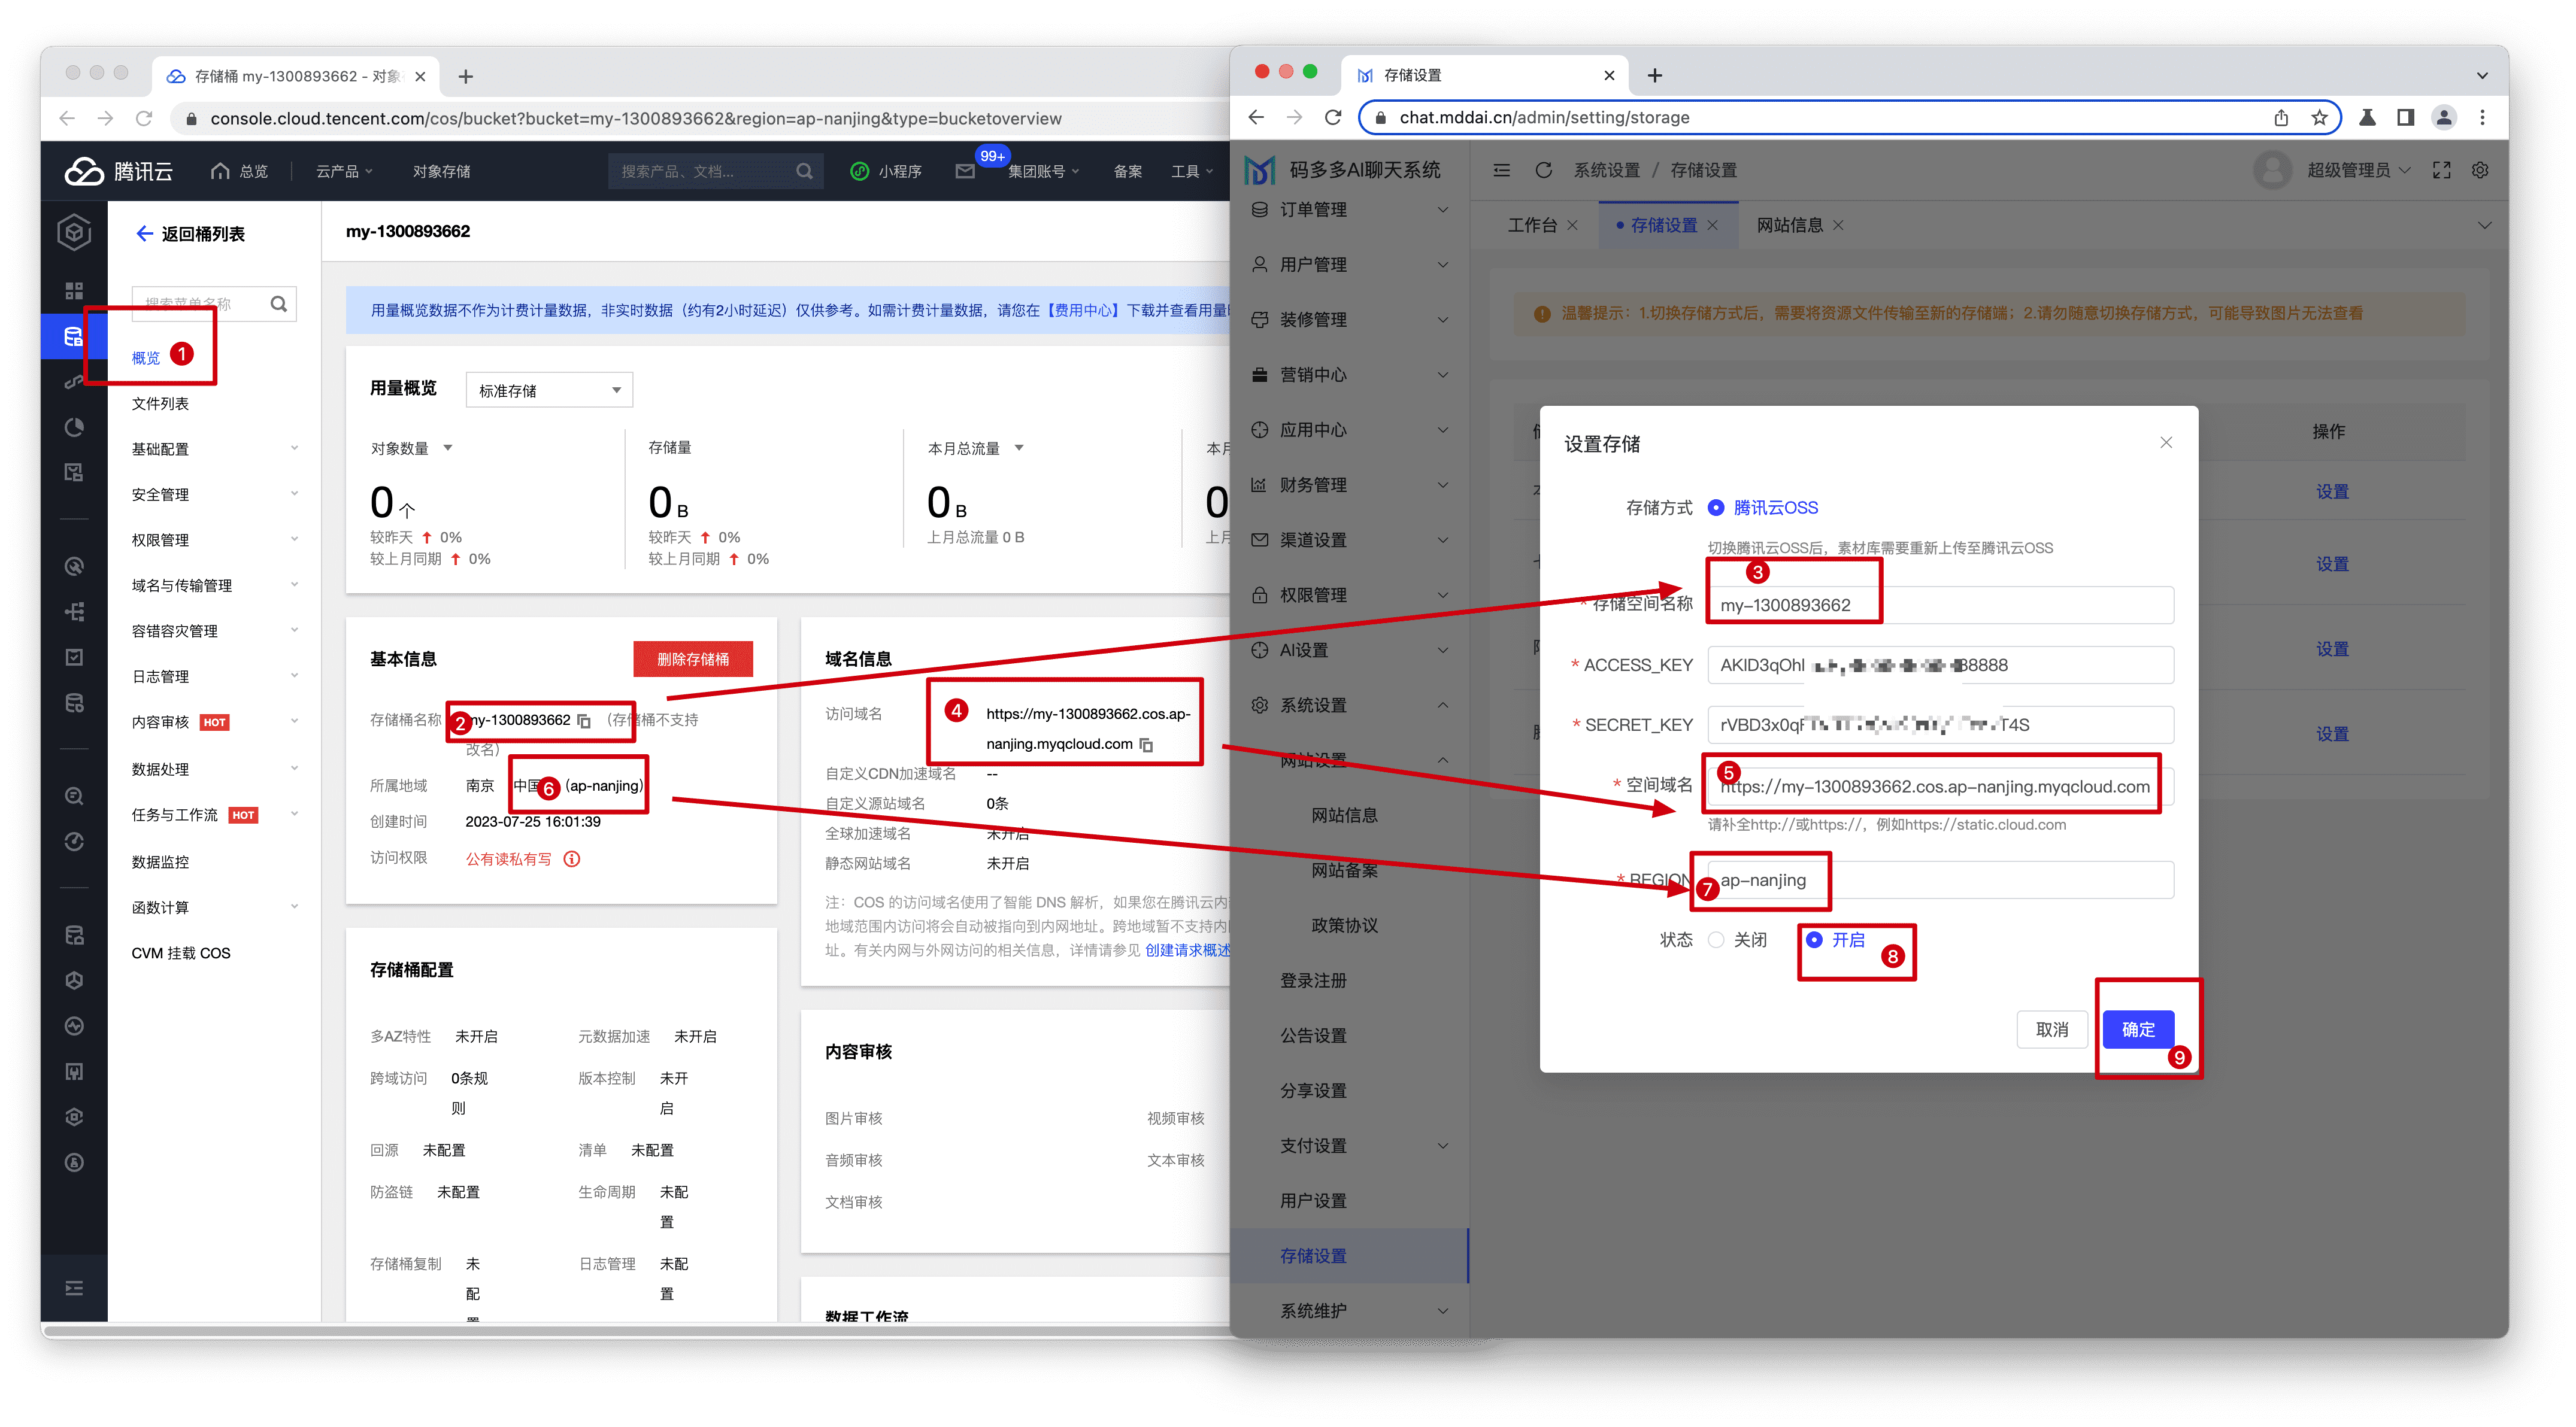Open 网站信息 in the admin sidebar

[x=1344, y=815]
